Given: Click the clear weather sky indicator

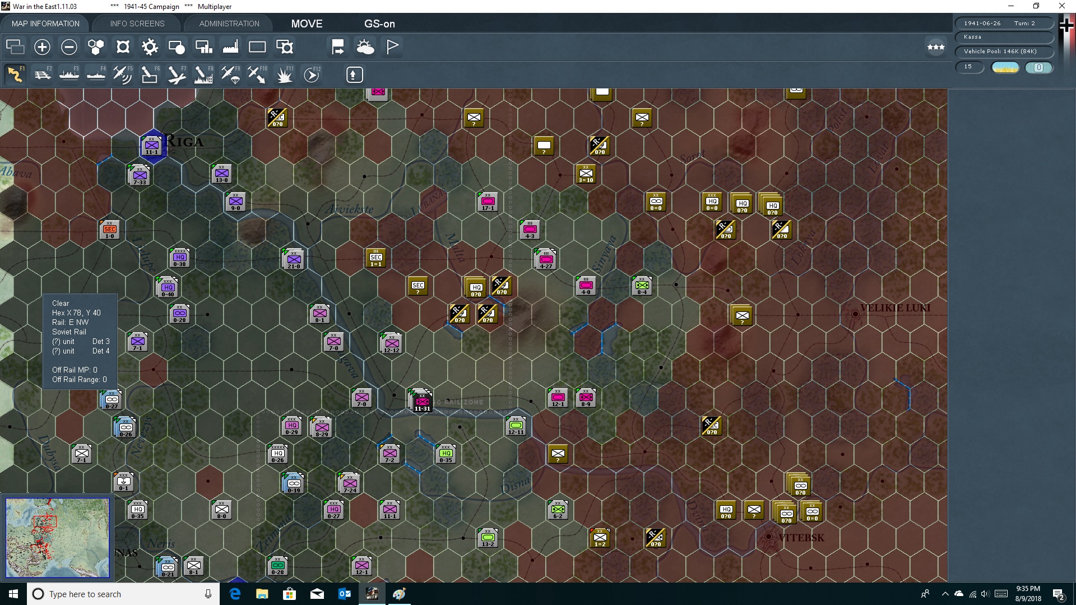Looking at the screenshot, I should tap(1005, 67).
